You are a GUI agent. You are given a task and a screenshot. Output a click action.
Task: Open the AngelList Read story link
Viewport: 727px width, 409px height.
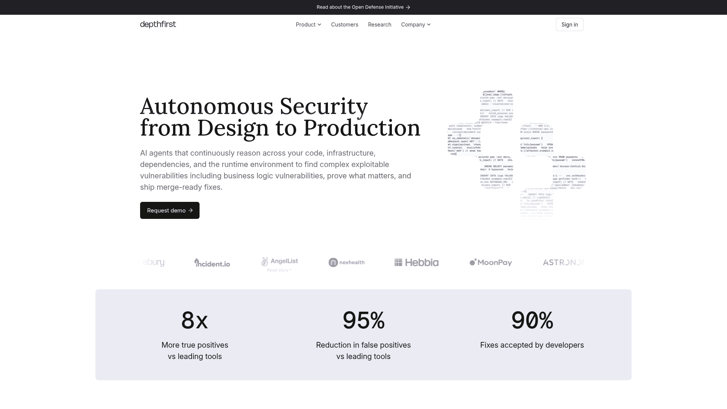click(279, 270)
